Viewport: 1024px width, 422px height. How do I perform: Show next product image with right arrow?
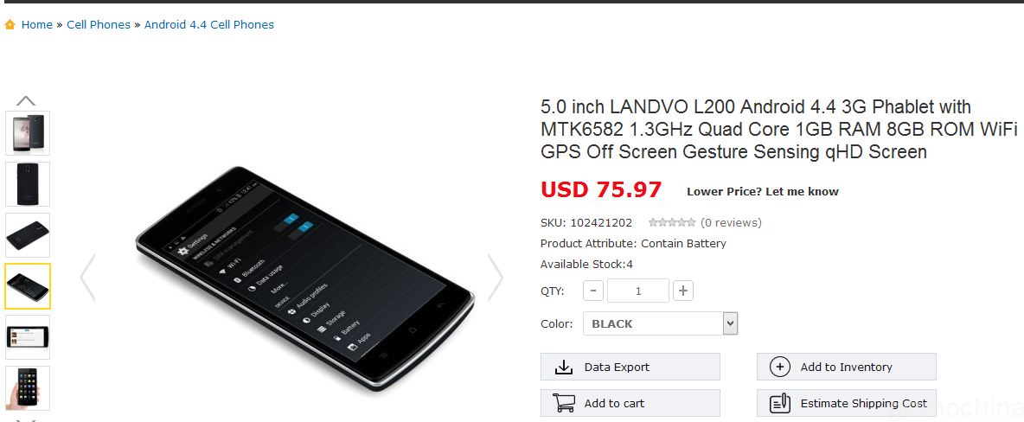click(x=496, y=278)
